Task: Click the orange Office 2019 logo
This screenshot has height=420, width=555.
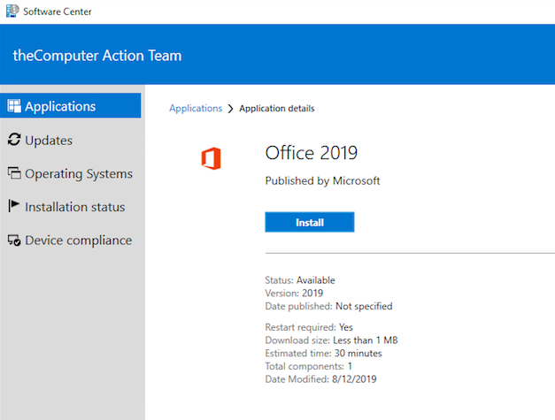Action: tap(212, 158)
